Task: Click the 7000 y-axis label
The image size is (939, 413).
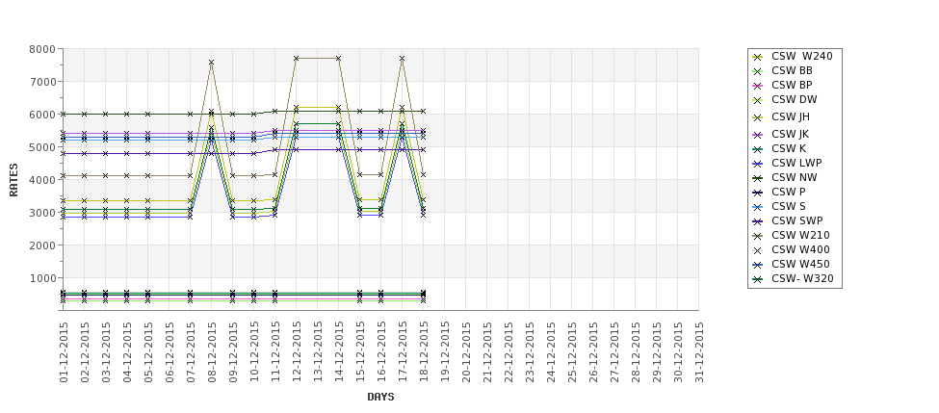Action: tap(42, 82)
